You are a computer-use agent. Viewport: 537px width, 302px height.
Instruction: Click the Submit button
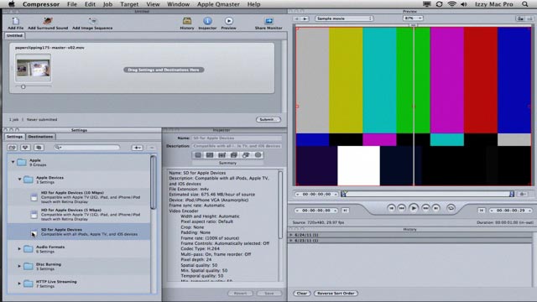click(268, 119)
